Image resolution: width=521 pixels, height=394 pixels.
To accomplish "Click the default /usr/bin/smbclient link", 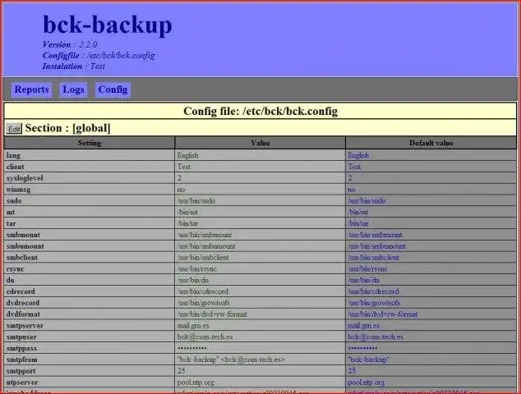I will pyautogui.click(x=374, y=257).
